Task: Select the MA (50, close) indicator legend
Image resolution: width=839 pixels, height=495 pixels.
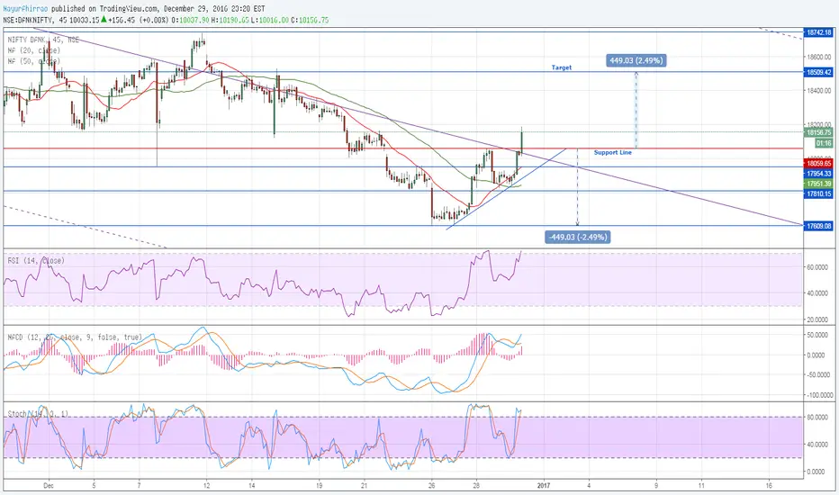Action: [33, 61]
